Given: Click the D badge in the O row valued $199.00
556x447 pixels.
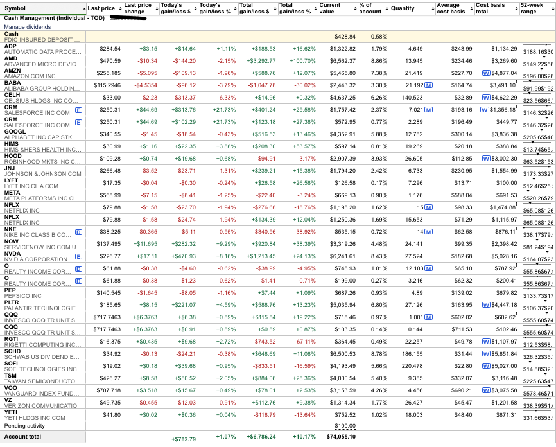Looking at the screenshot, I should pyautogui.click(x=79, y=281).
